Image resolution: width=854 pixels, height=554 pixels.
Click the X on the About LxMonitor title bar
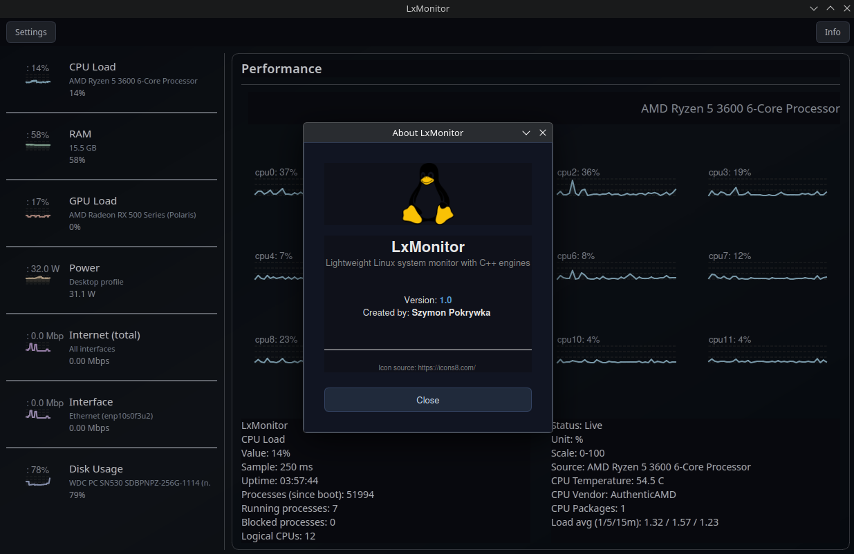[x=543, y=133]
